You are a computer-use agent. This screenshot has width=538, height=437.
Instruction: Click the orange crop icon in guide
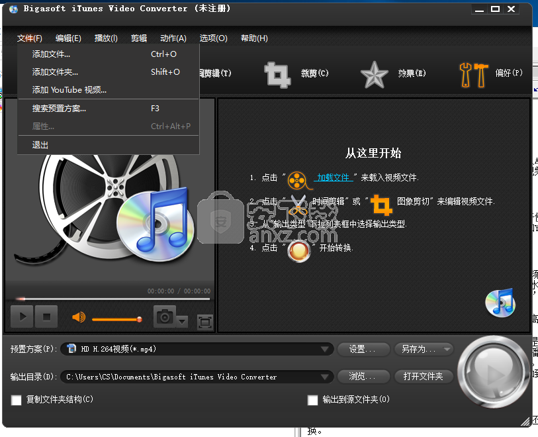[381, 204]
